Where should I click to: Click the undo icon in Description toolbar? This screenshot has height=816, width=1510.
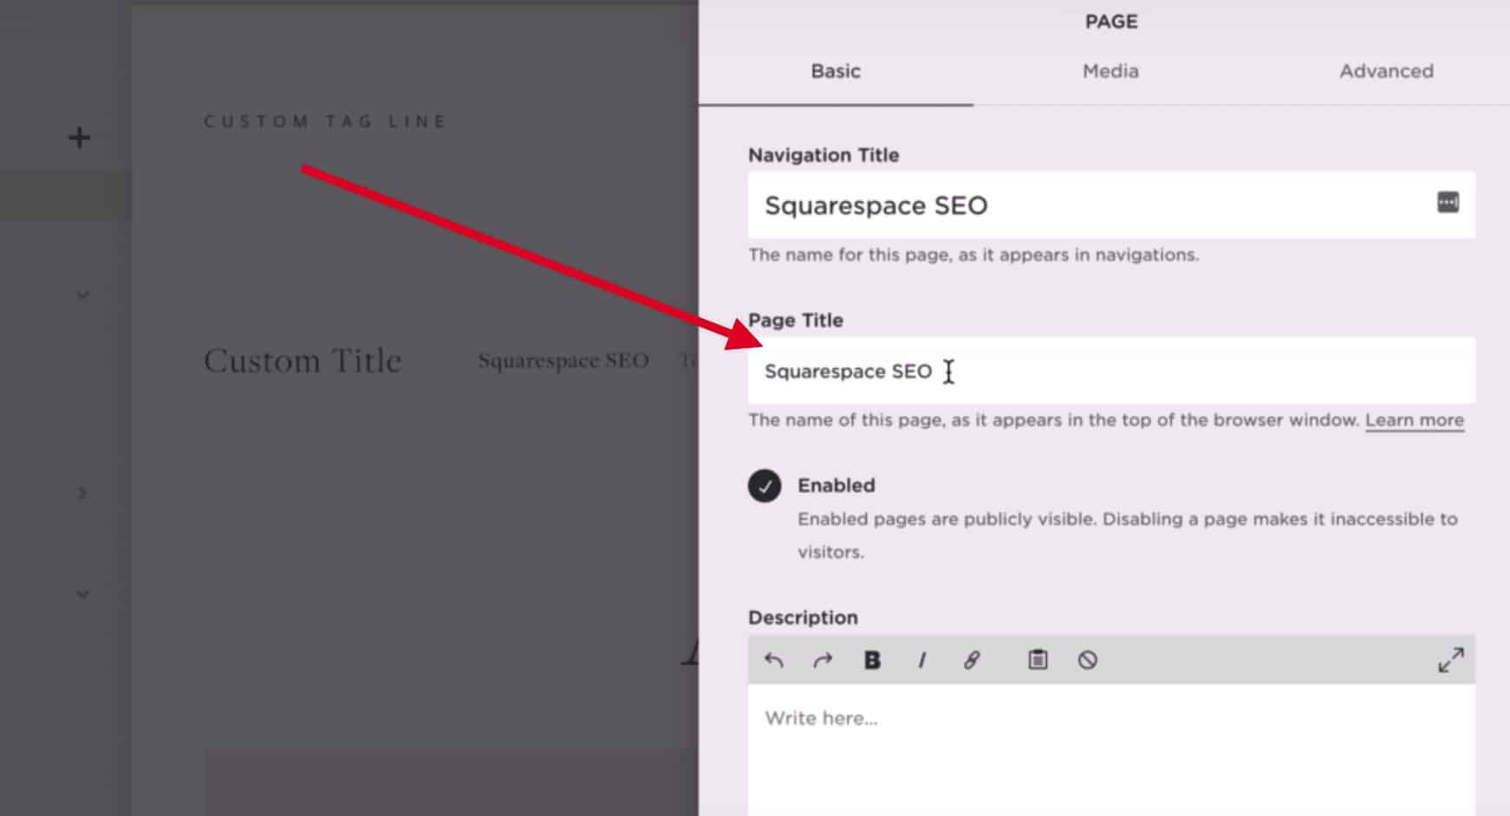point(773,661)
